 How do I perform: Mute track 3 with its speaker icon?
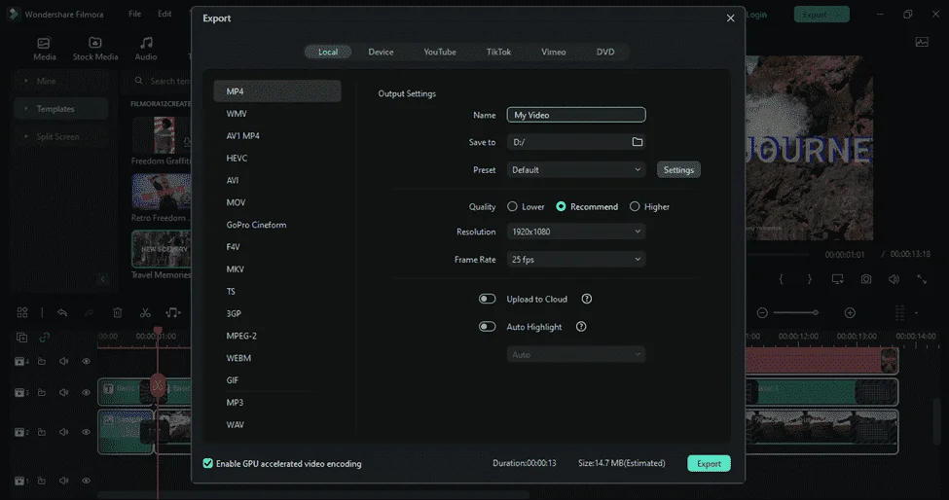63,392
